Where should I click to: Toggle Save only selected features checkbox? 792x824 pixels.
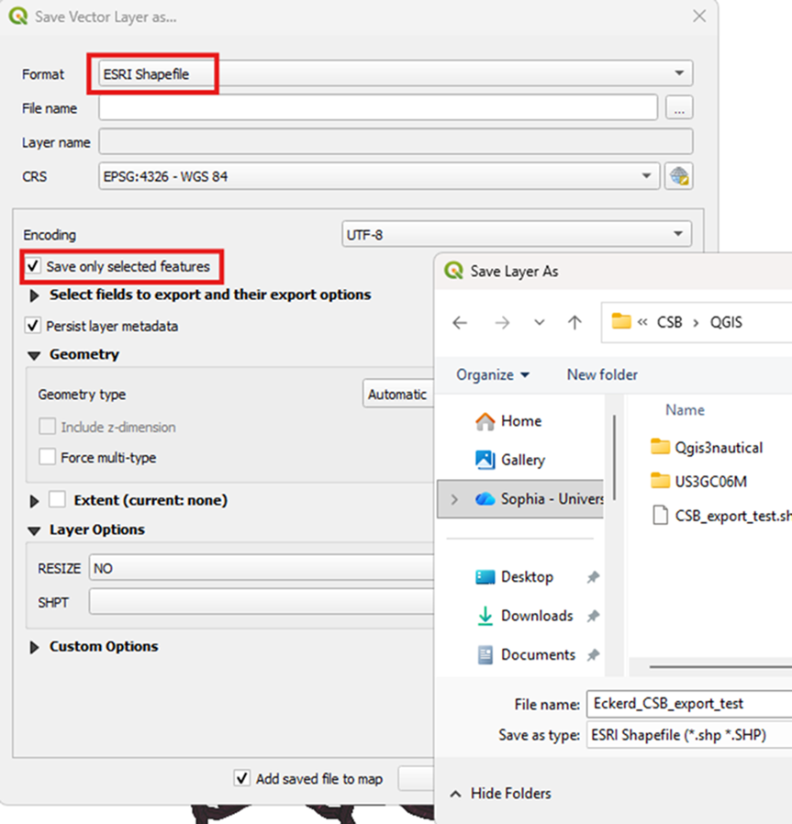pos(34,267)
